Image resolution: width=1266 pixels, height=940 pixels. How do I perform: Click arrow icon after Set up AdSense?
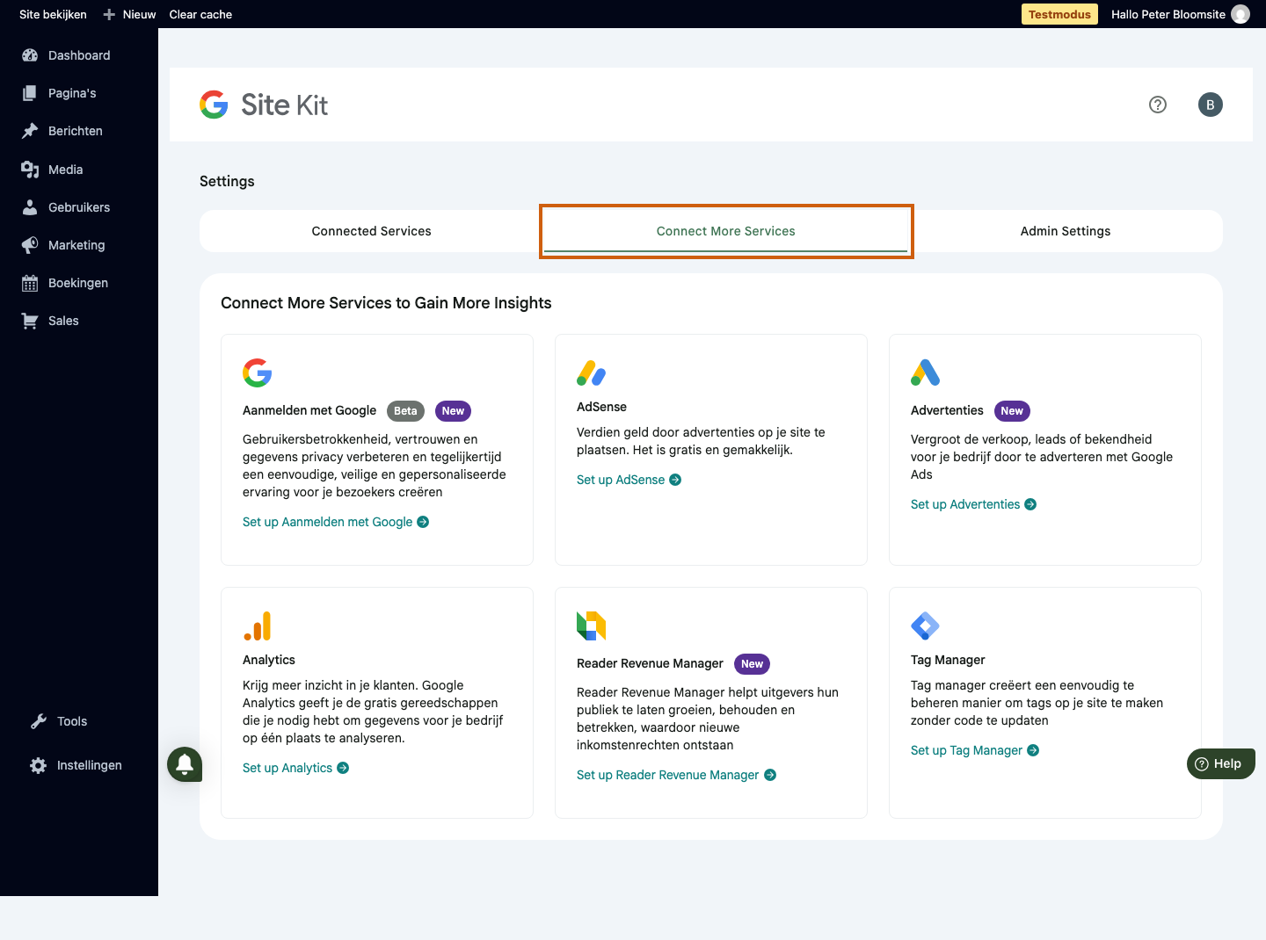675,480
